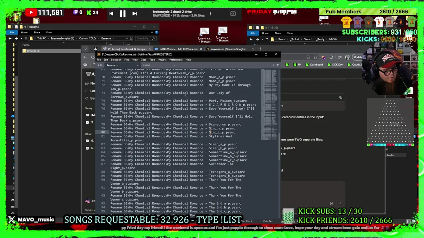The width and height of the screenshot is (424, 238).
Task: Open File tab in M (36) explorer window
Action: click(x=253, y=33)
